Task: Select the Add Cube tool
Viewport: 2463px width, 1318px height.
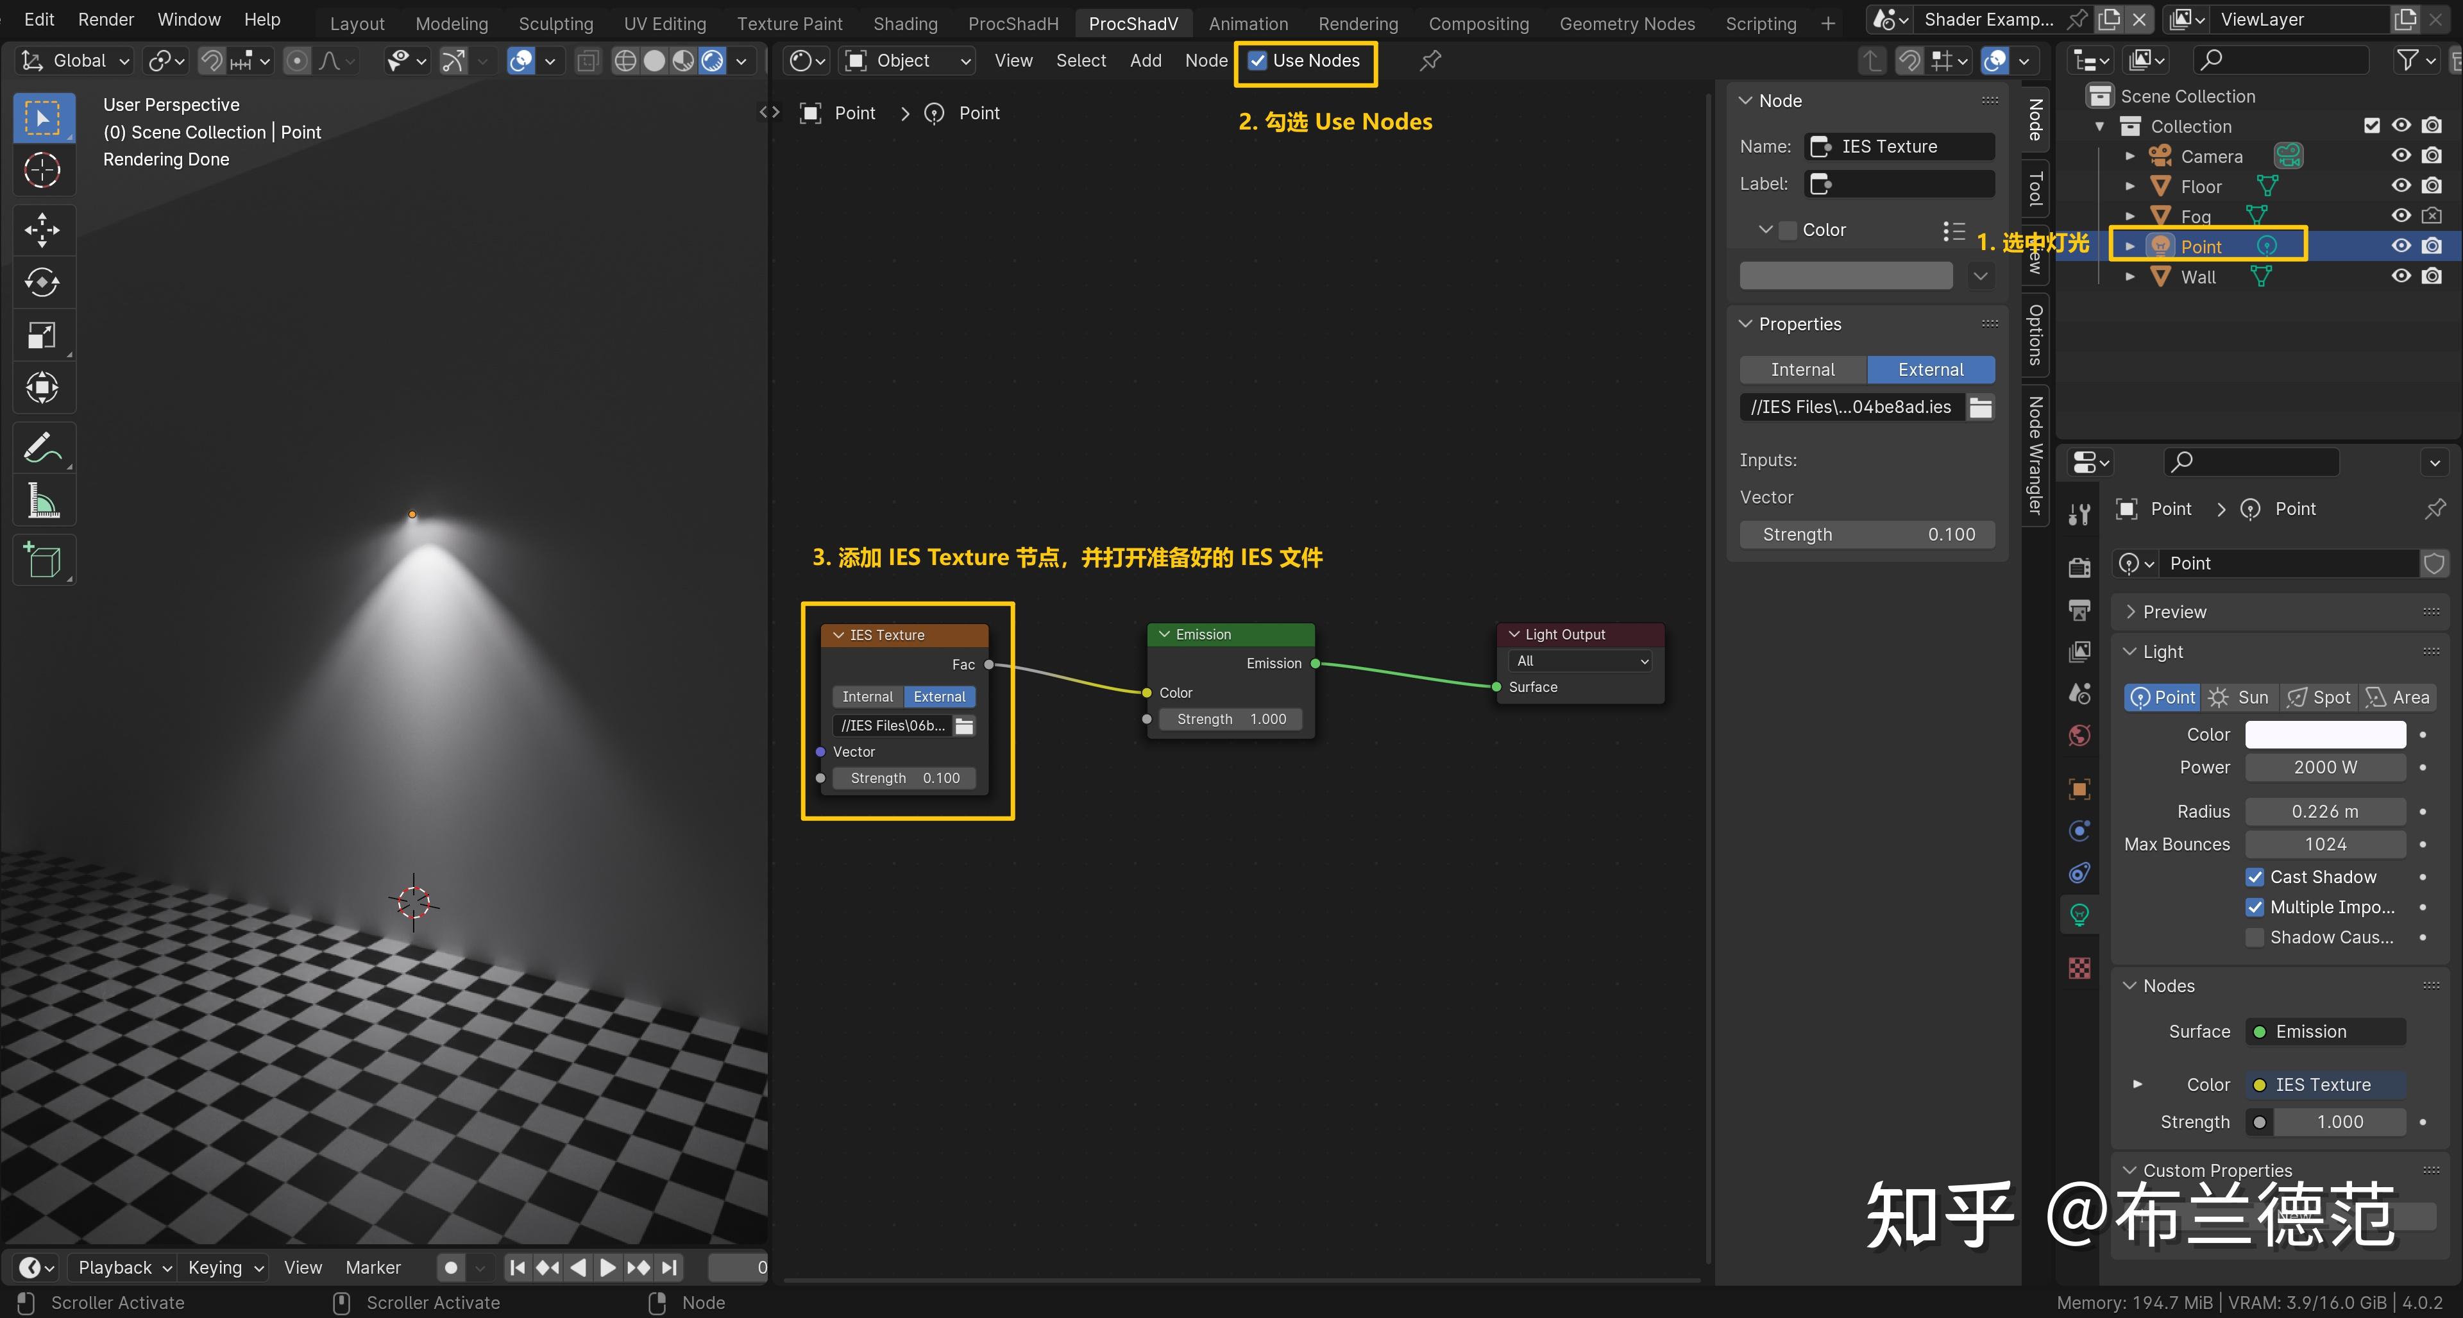Action: [43, 560]
